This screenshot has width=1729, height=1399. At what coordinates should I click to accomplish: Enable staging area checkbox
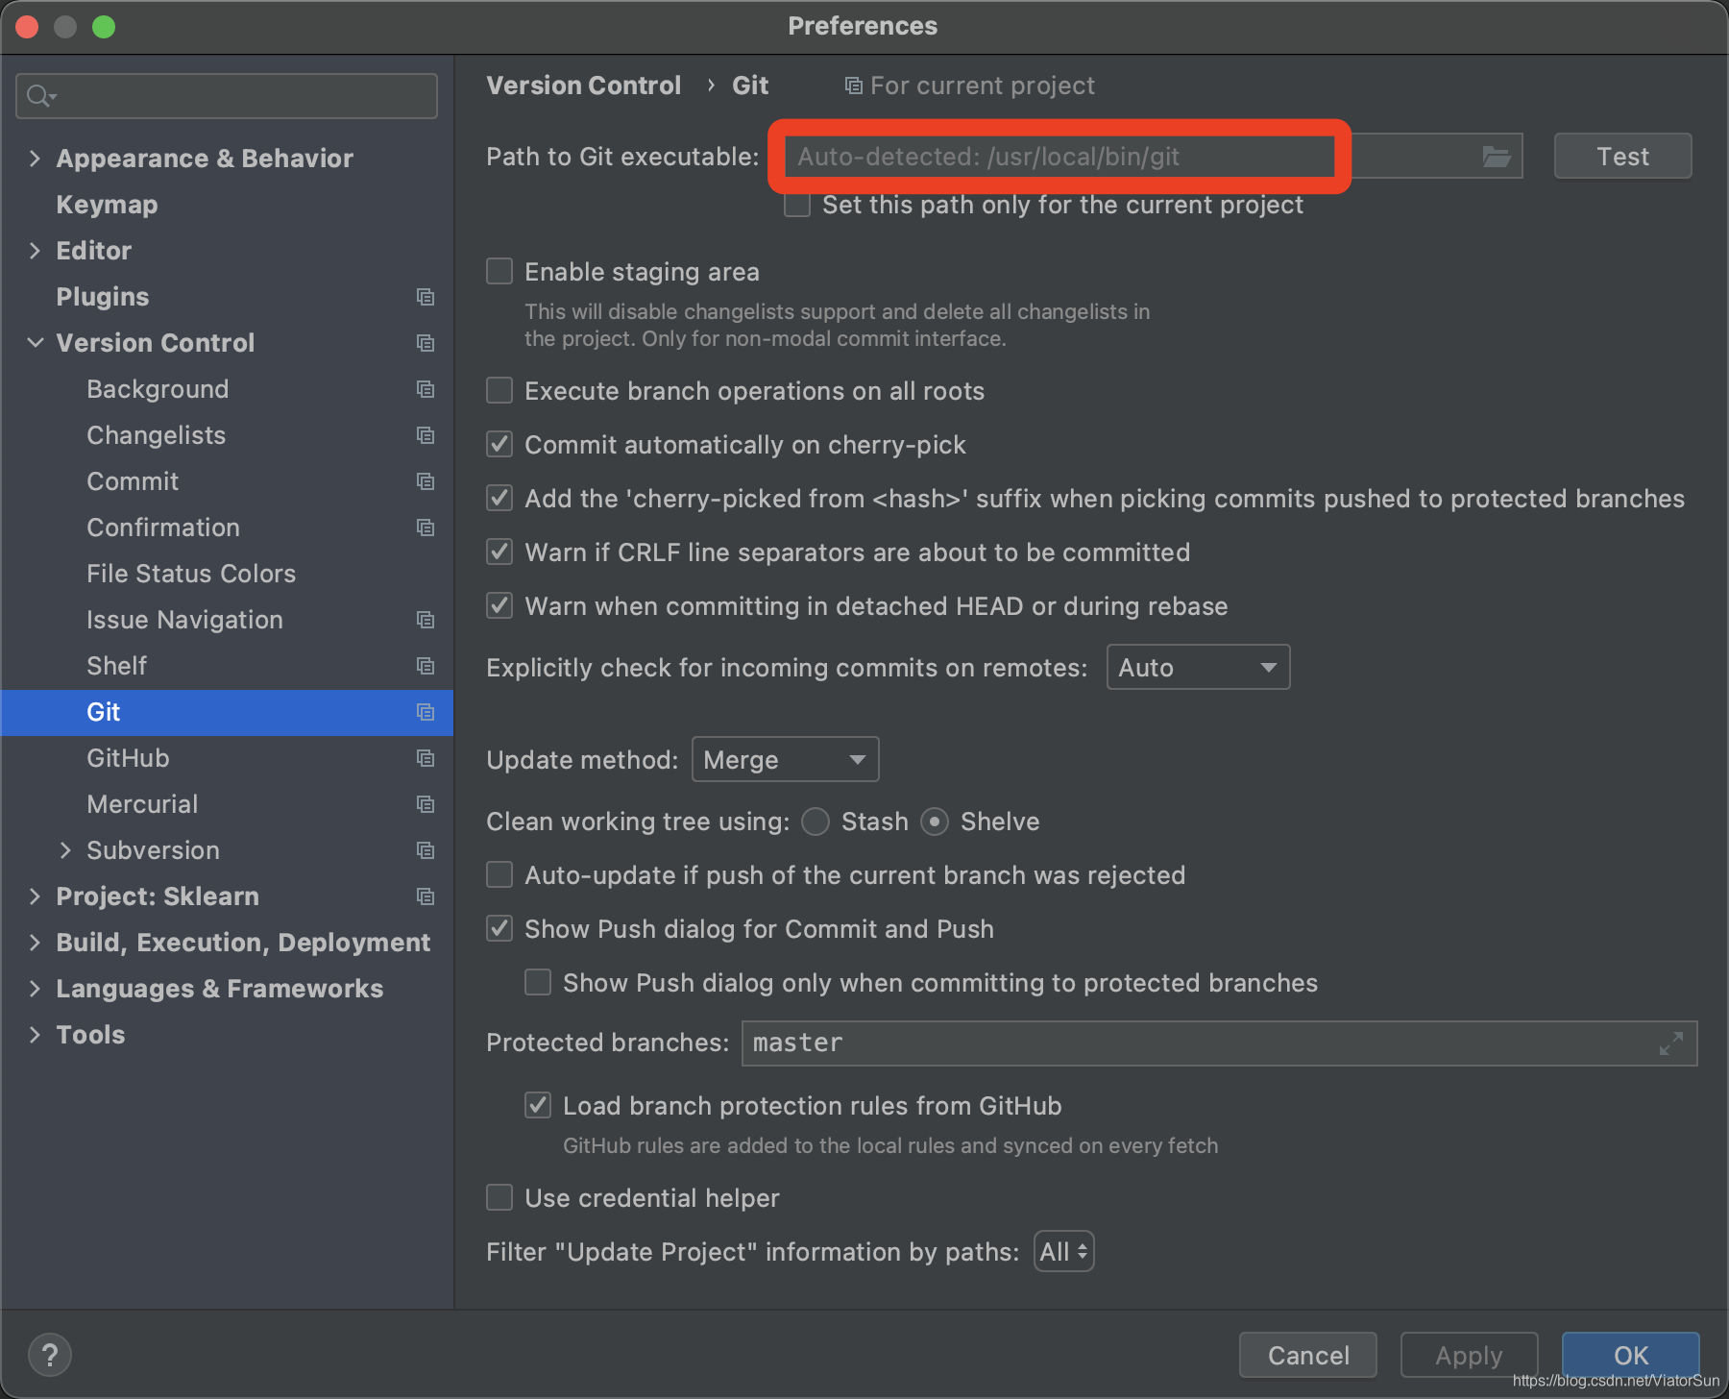click(499, 272)
